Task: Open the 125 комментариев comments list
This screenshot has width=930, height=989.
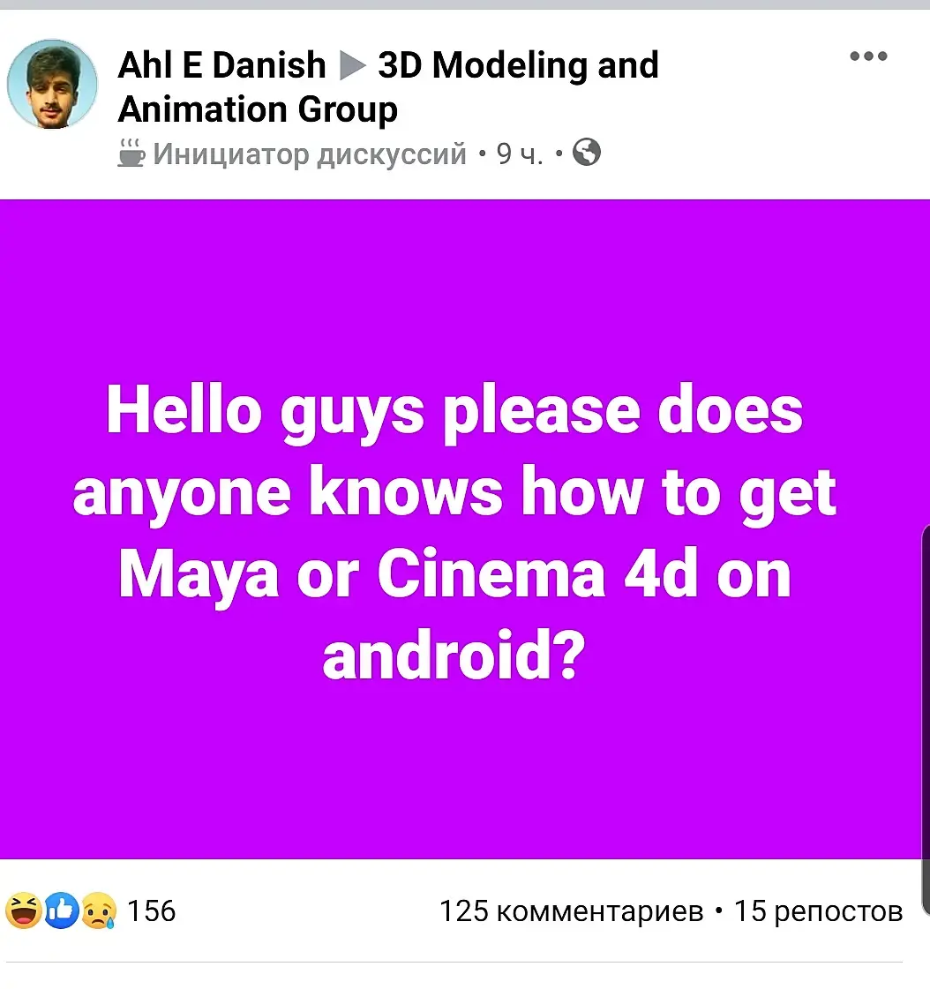Action: click(x=571, y=911)
